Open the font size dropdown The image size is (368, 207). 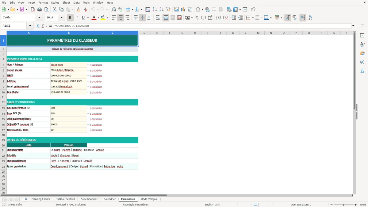pyautogui.click(x=62, y=18)
